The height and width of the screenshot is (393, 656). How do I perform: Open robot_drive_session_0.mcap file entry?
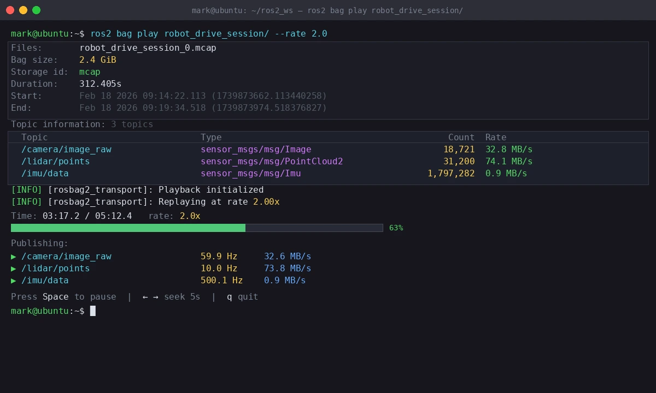[x=148, y=47]
